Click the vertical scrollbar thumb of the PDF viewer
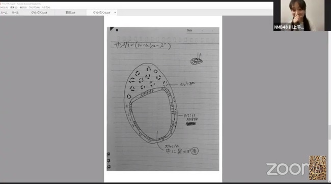The image size is (331, 184). click(x=329, y=132)
